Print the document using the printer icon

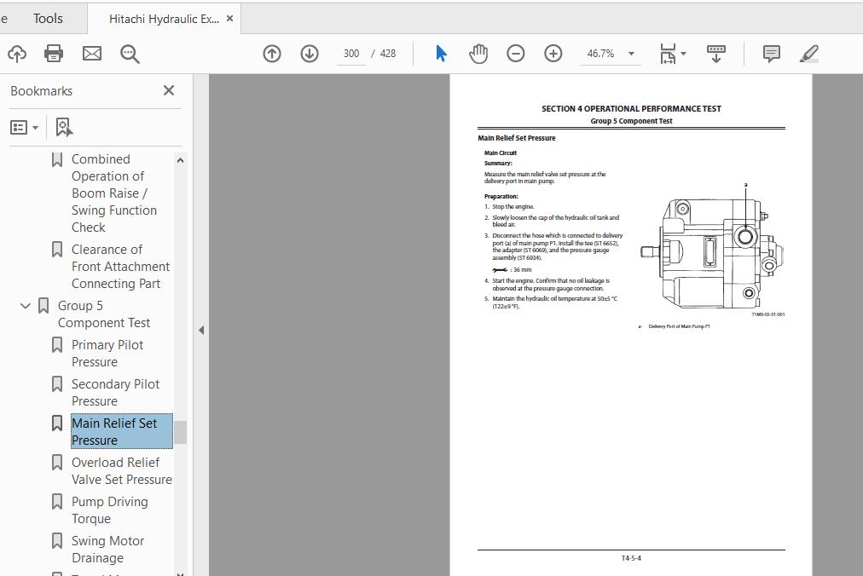(x=54, y=54)
